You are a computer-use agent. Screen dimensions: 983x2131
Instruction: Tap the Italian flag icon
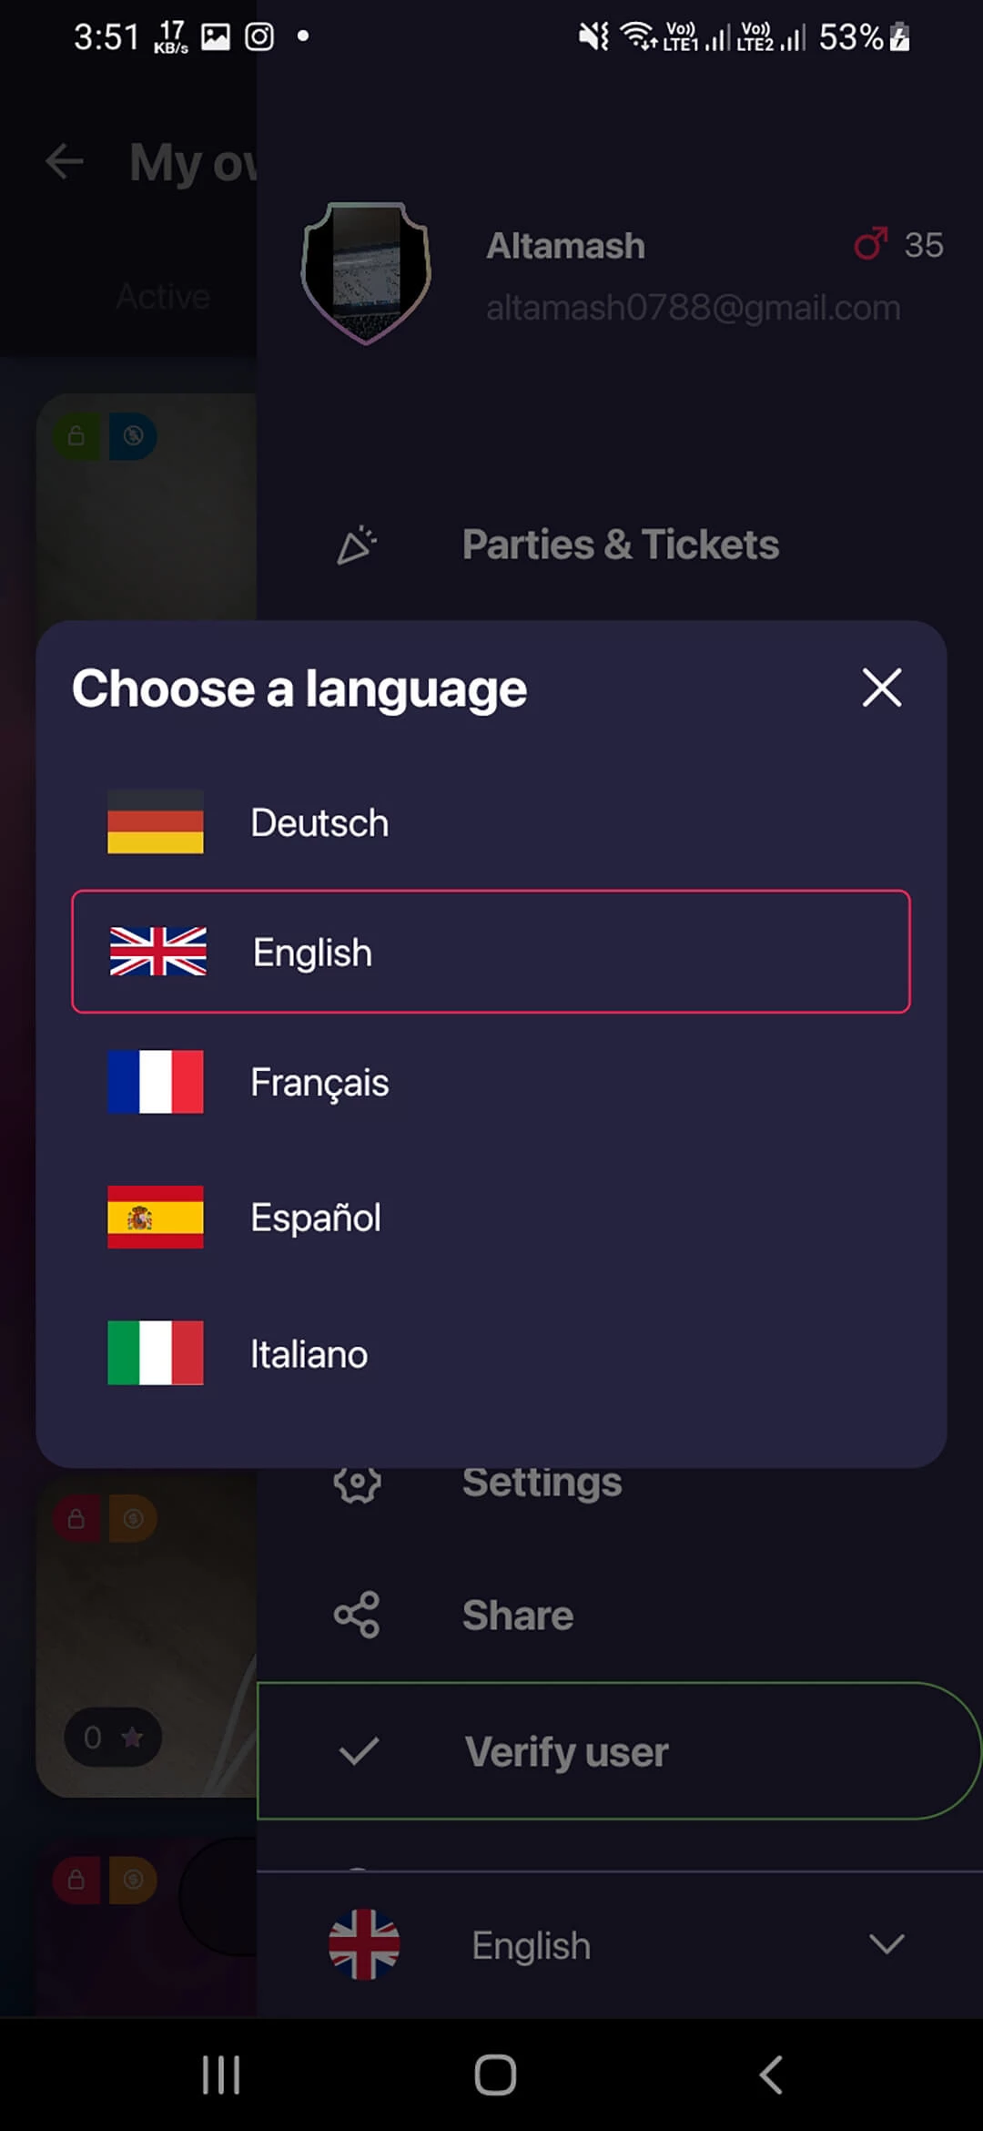(x=155, y=1354)
